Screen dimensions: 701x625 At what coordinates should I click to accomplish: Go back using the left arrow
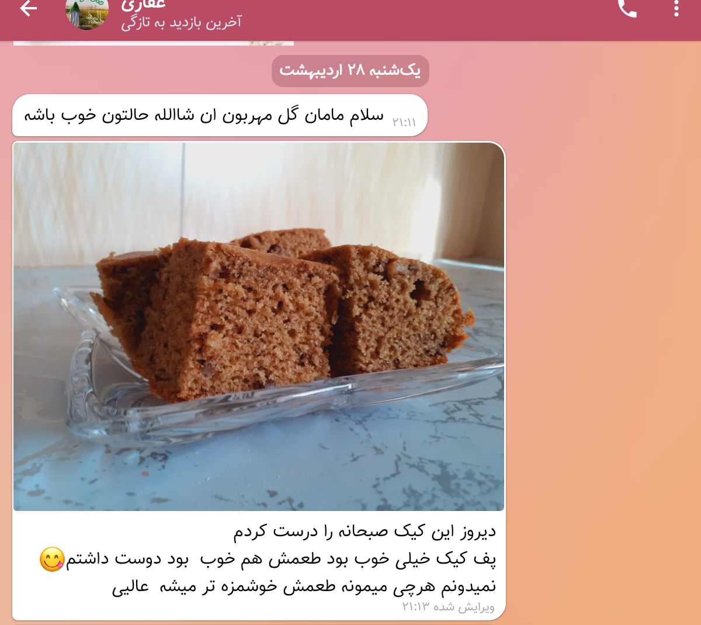tap(28, 8)
